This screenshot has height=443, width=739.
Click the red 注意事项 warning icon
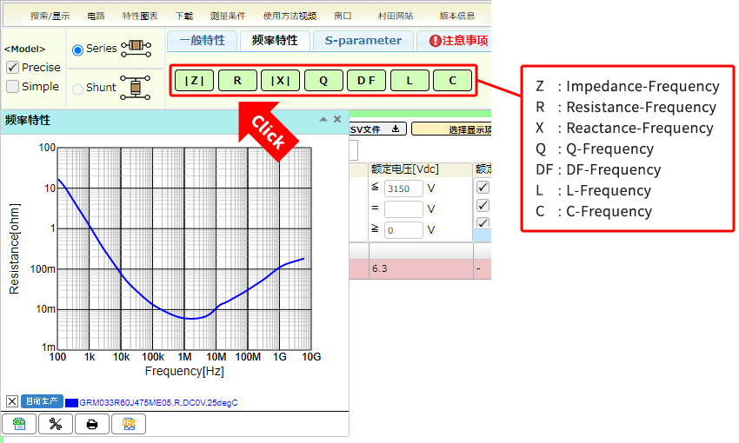tap(436, 41)
